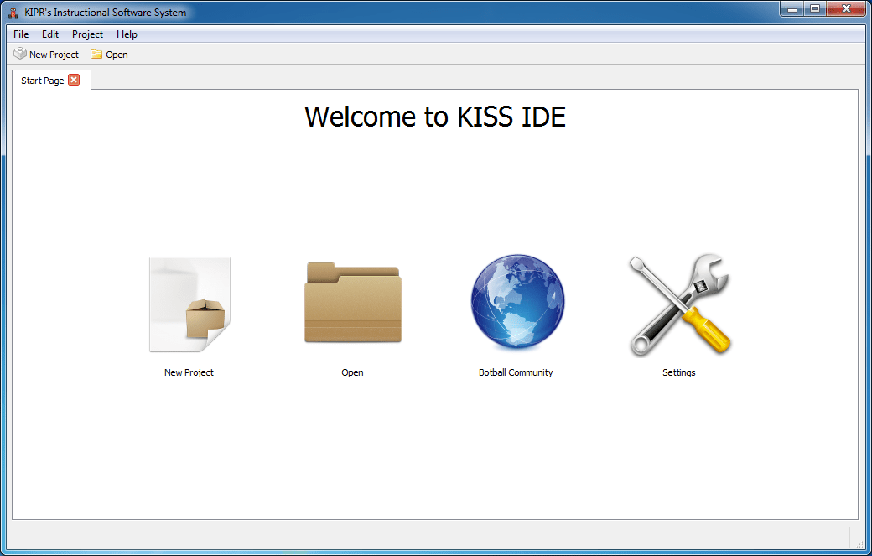Click the KIPR app icon in the title bar
Screen dimensions: 872x556
(13, 13)
